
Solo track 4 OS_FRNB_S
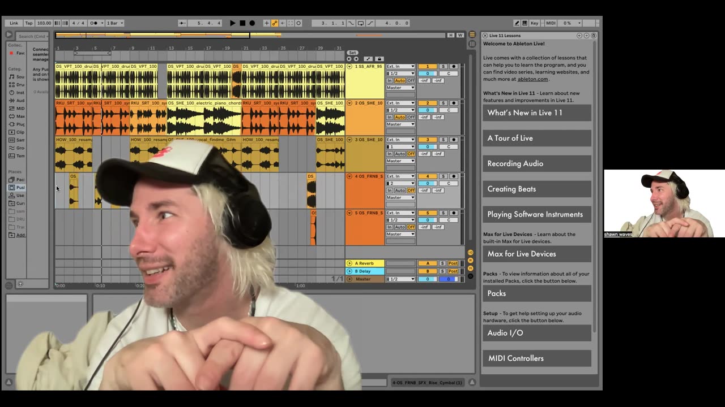coord(443,176)
